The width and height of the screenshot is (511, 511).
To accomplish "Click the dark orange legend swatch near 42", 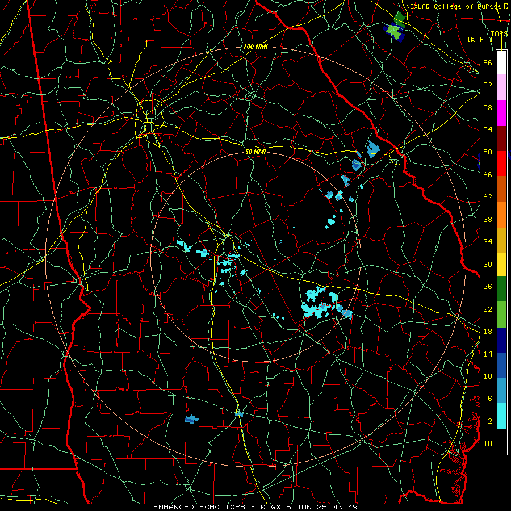I will point(501,189).
